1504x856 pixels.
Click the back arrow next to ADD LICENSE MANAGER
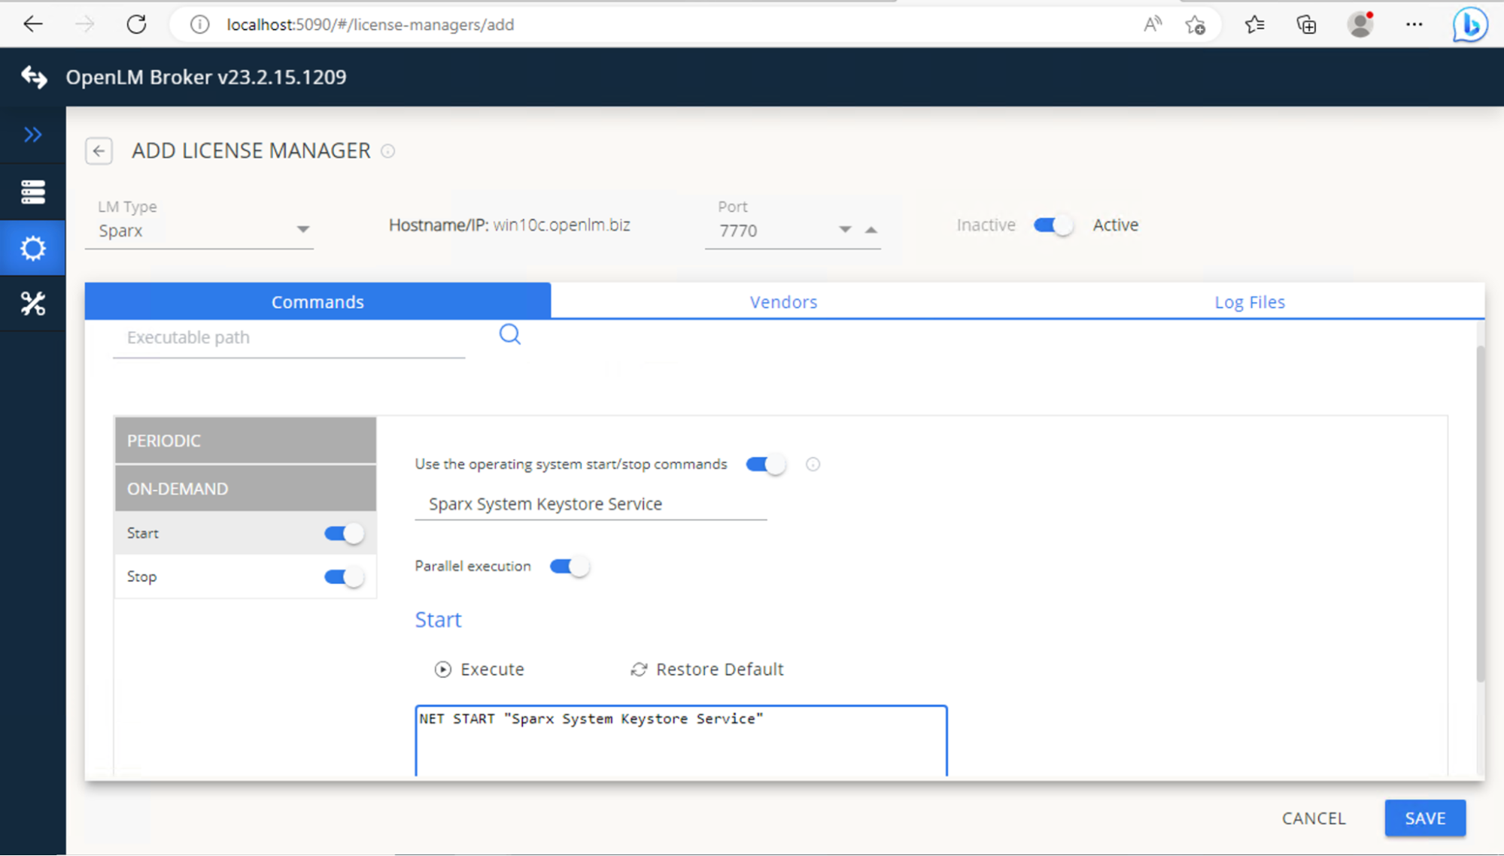coord(99,151)
